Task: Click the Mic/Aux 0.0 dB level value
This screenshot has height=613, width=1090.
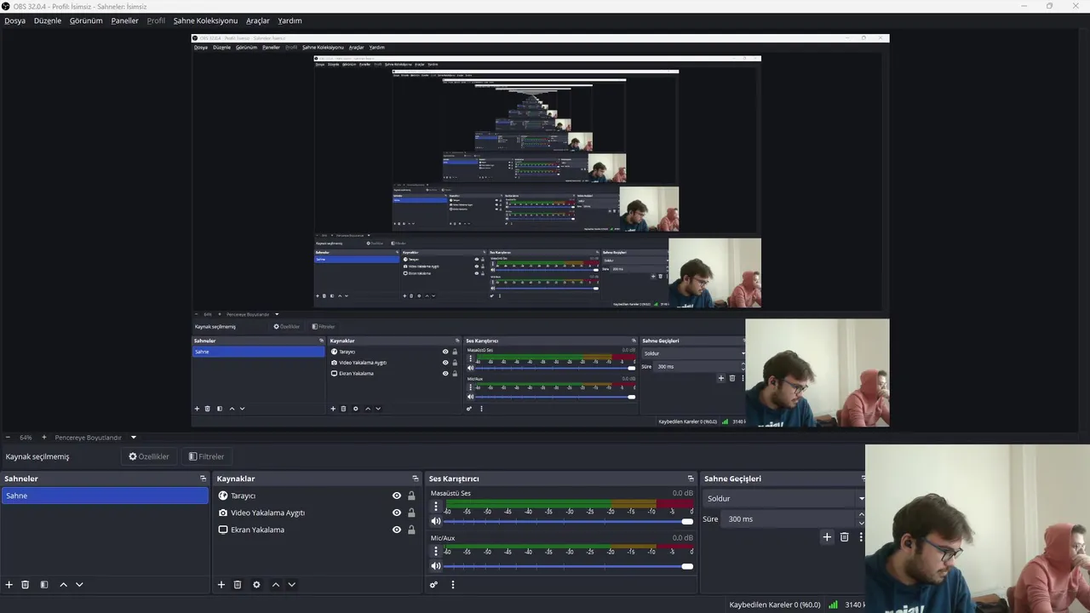Action: click(683, 538)
